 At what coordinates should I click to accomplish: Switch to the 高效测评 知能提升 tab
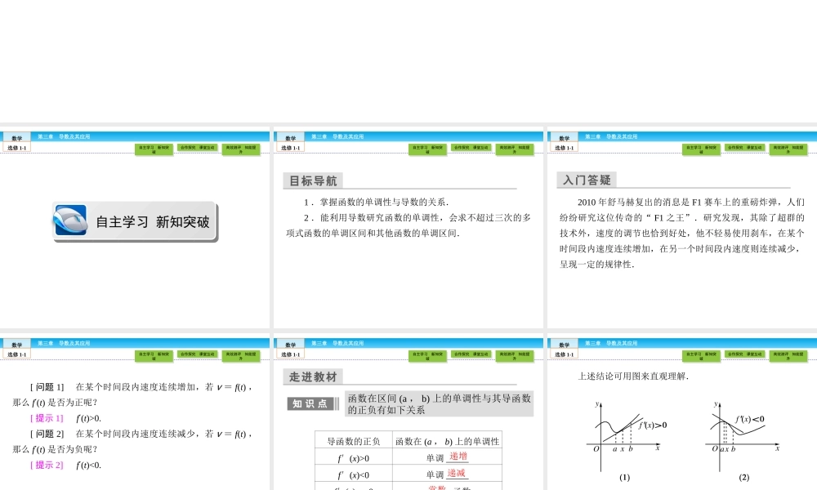243,149
